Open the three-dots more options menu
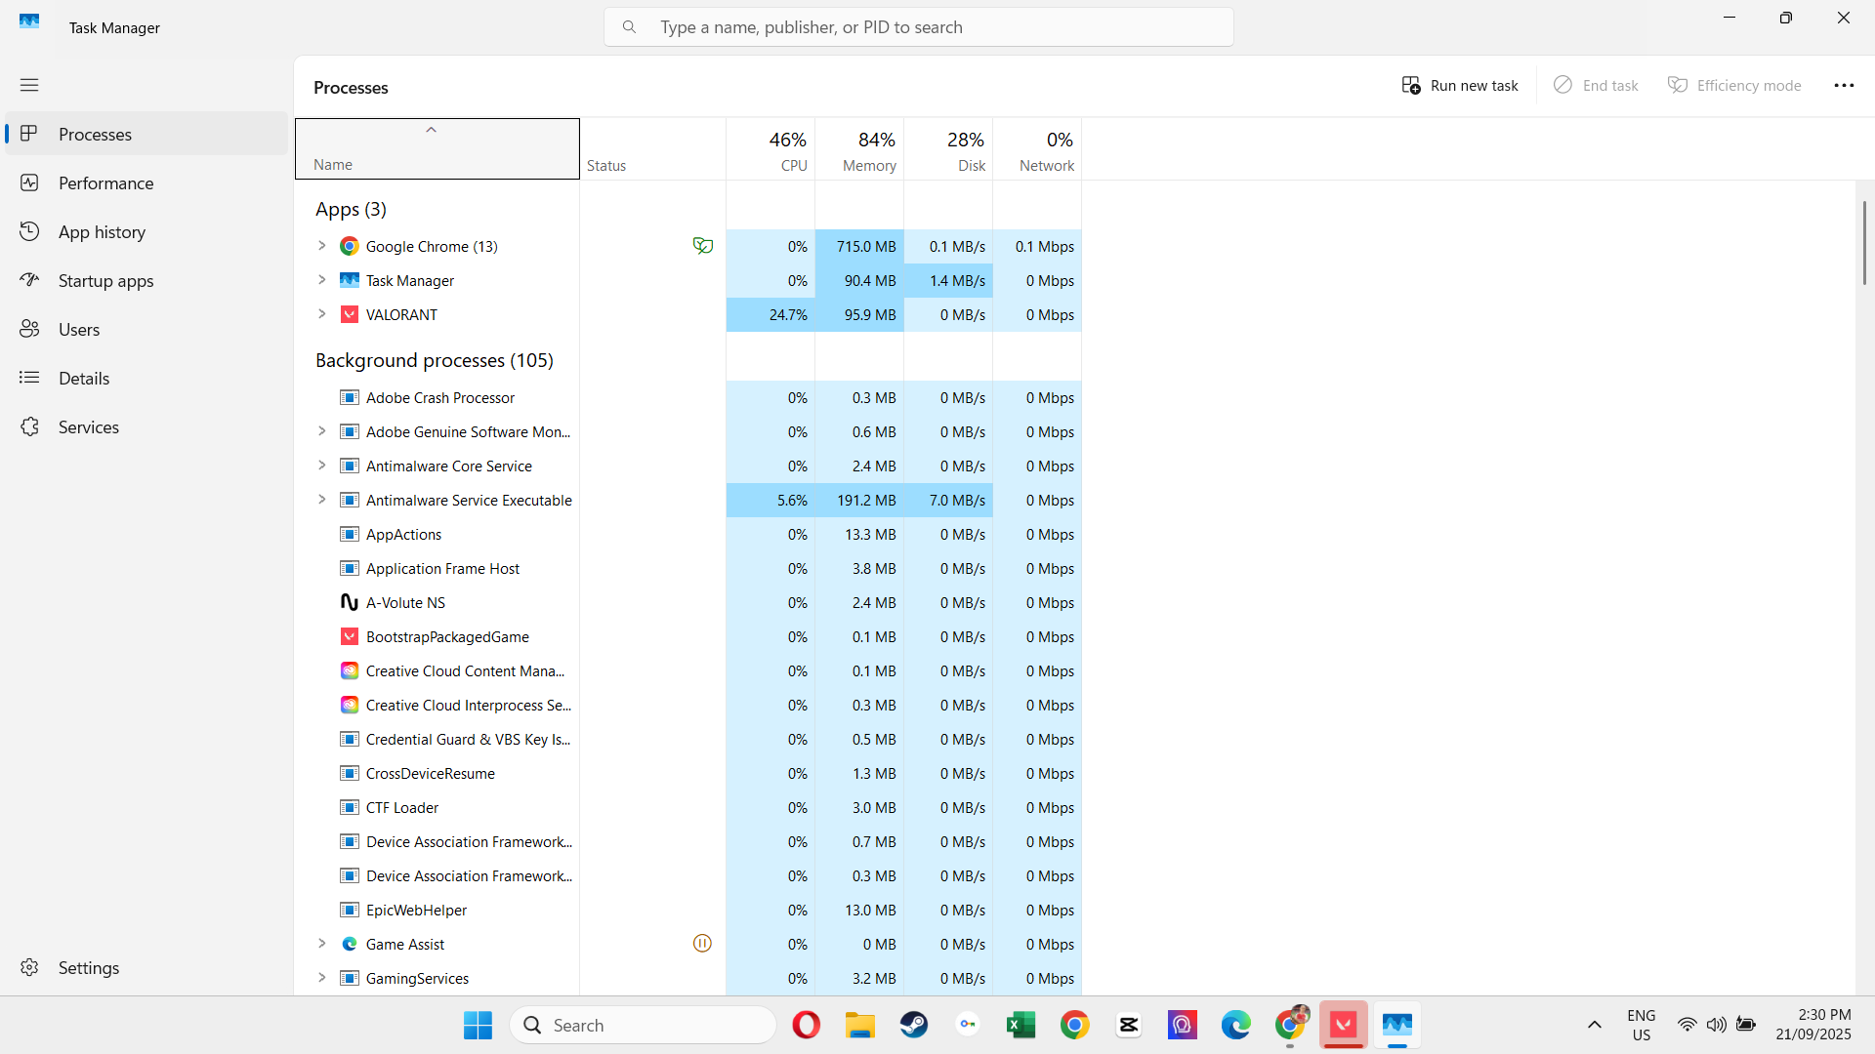This screenshot has width=1875, height=1054. point(1844,86)
